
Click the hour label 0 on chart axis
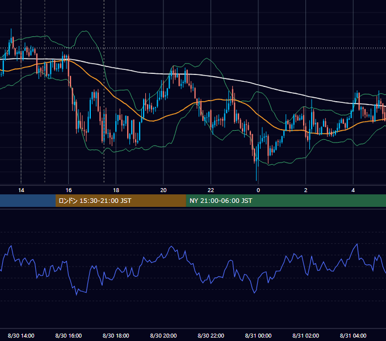click(258, 190)
